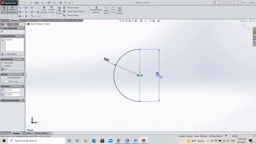
Task: Click the green OK checkmark in Line Properties
Action: pos(2,32)
